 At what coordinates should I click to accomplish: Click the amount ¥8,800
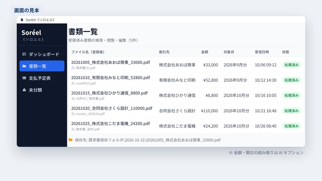(212, 96)
